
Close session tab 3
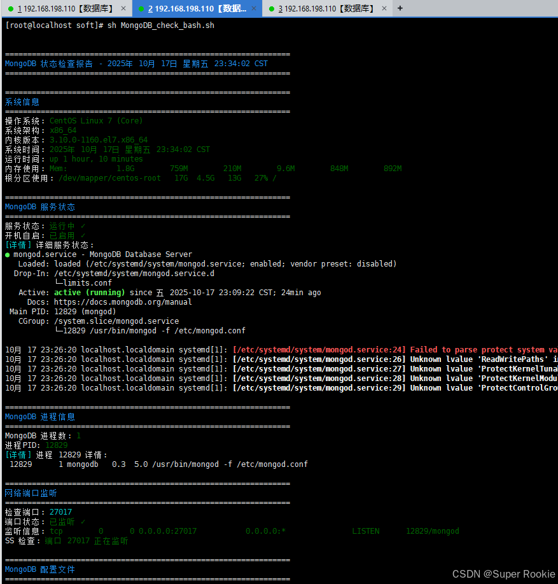pyautogui.click(x=384, y=8)
